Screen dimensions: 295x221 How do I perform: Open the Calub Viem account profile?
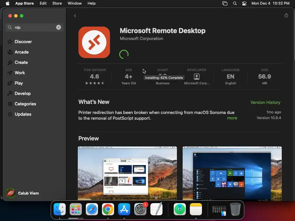pyautogui.click(x=22, y=193)
